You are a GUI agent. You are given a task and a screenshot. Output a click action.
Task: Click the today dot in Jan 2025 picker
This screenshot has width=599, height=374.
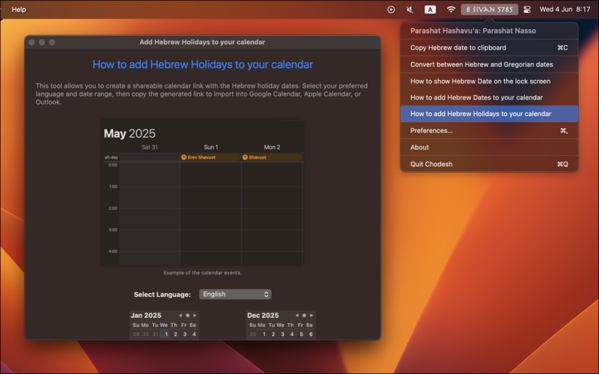[x=188, y=316]
